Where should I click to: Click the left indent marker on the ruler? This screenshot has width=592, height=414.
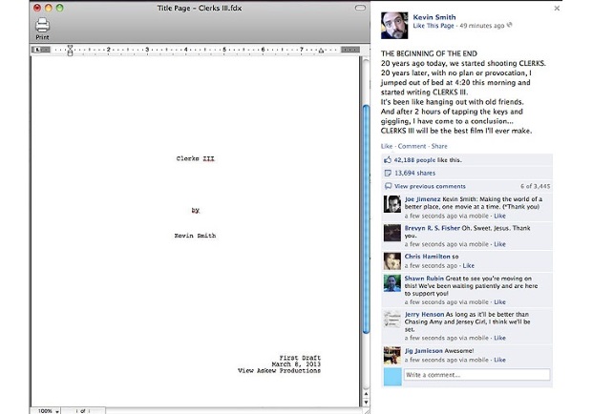point(70,51)
